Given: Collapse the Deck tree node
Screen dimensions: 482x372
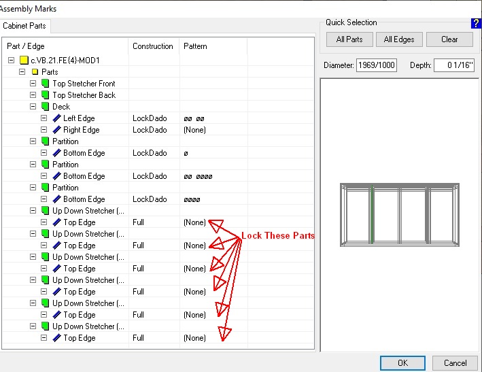Looking at the screenshot, I should click(33, 107).
